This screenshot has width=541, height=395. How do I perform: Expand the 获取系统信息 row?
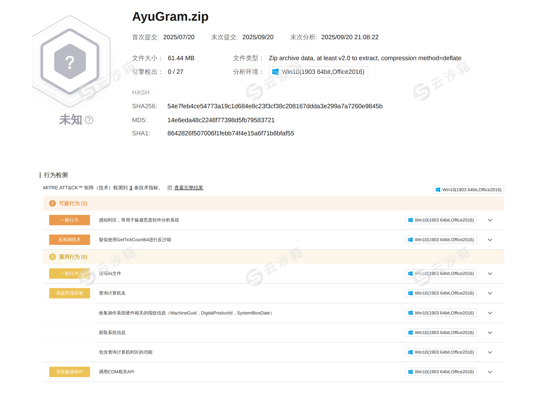(x=490, y=333)
